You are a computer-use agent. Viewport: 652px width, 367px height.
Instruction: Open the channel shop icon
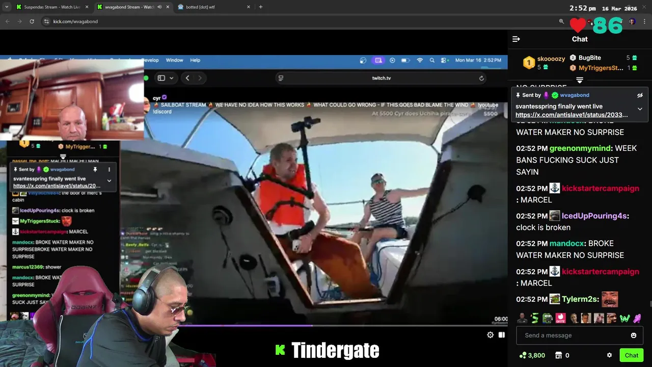point(558,355)
